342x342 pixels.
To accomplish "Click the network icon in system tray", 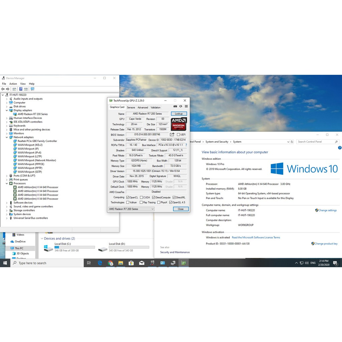I will 302,263.
